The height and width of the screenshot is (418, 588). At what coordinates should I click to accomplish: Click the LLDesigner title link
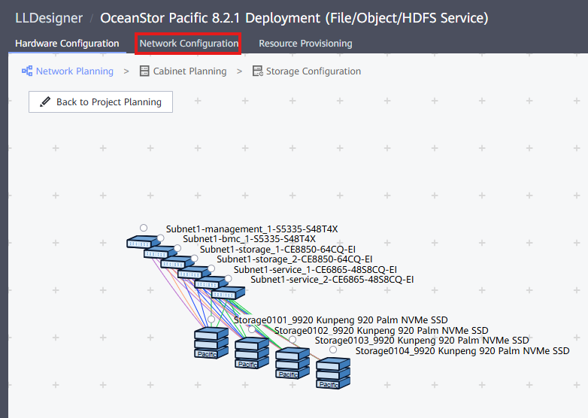(x=49, y=18)
